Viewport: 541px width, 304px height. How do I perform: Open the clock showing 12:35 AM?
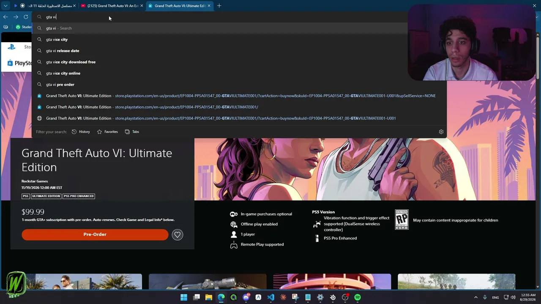click(x=528, y=297)
